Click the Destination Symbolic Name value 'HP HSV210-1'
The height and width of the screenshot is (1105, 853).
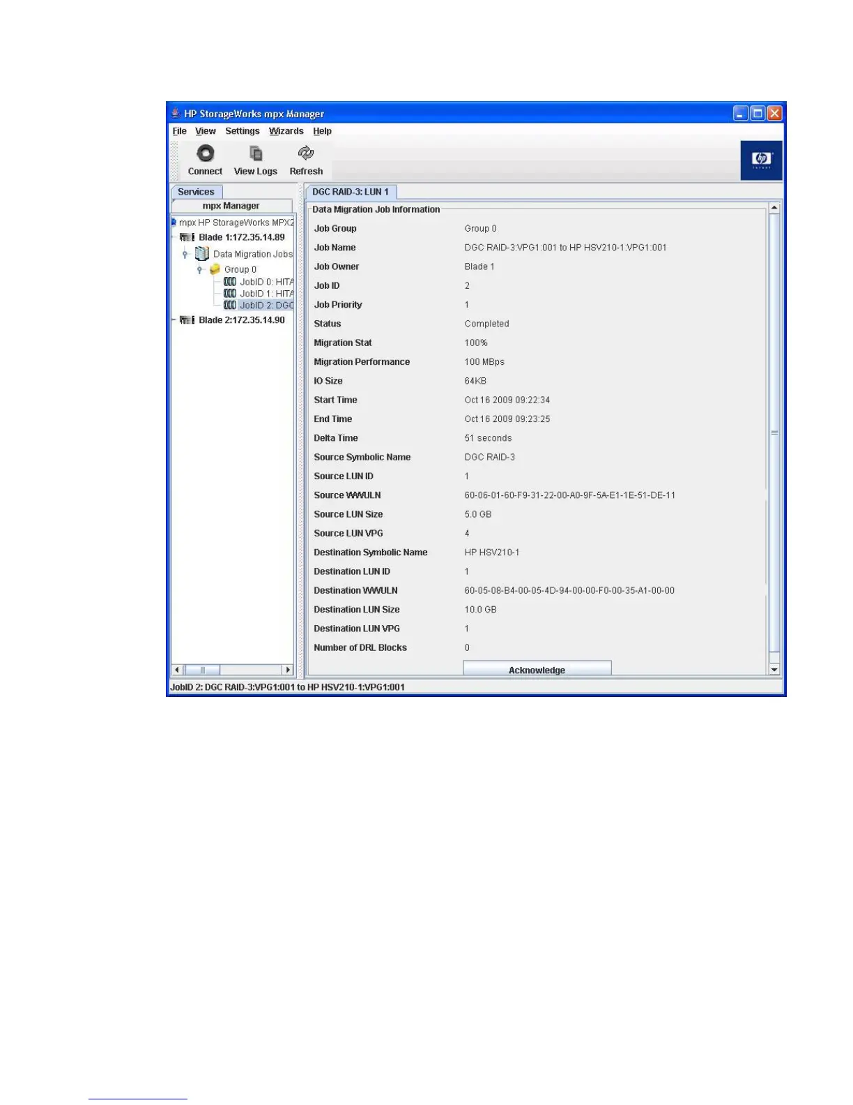[492, 552]
